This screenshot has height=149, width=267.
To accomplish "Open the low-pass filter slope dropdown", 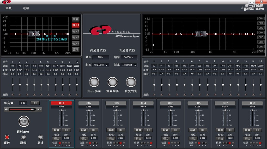I will [x=129, y=65].
